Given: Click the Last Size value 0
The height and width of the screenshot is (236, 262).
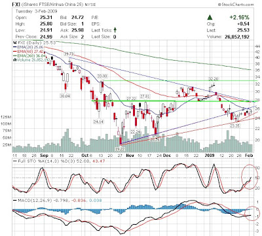Looking at the screenshot, I should (x=115, y=37).
